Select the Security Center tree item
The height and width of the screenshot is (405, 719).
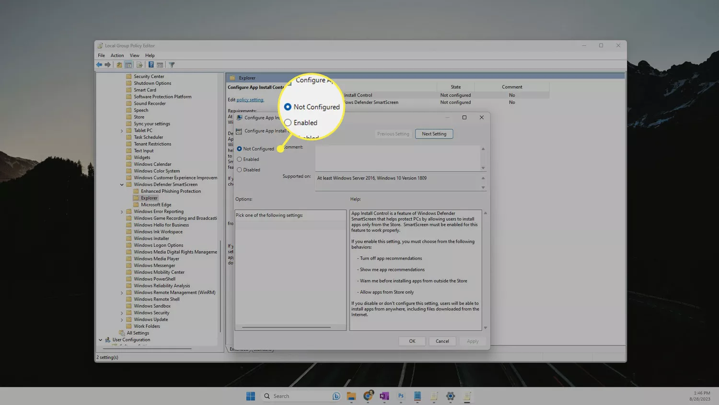(x=149, y=77)
